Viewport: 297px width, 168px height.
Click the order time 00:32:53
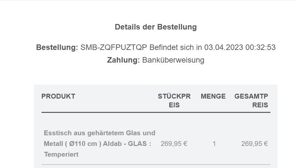pos(260,47)
